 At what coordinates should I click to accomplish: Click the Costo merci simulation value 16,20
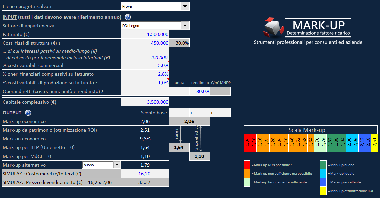(145, 174)
